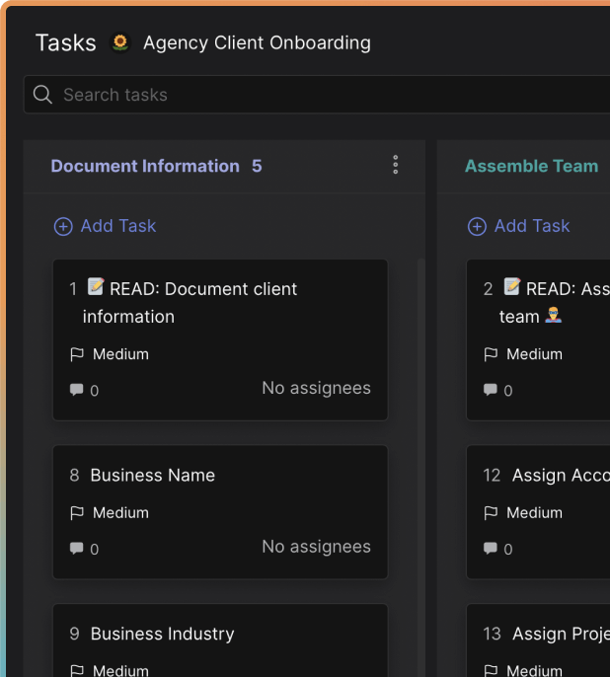The width and height of the screenshot is (610, 677).
Task: Open the Business Industry task card
Action: [162, 634]
